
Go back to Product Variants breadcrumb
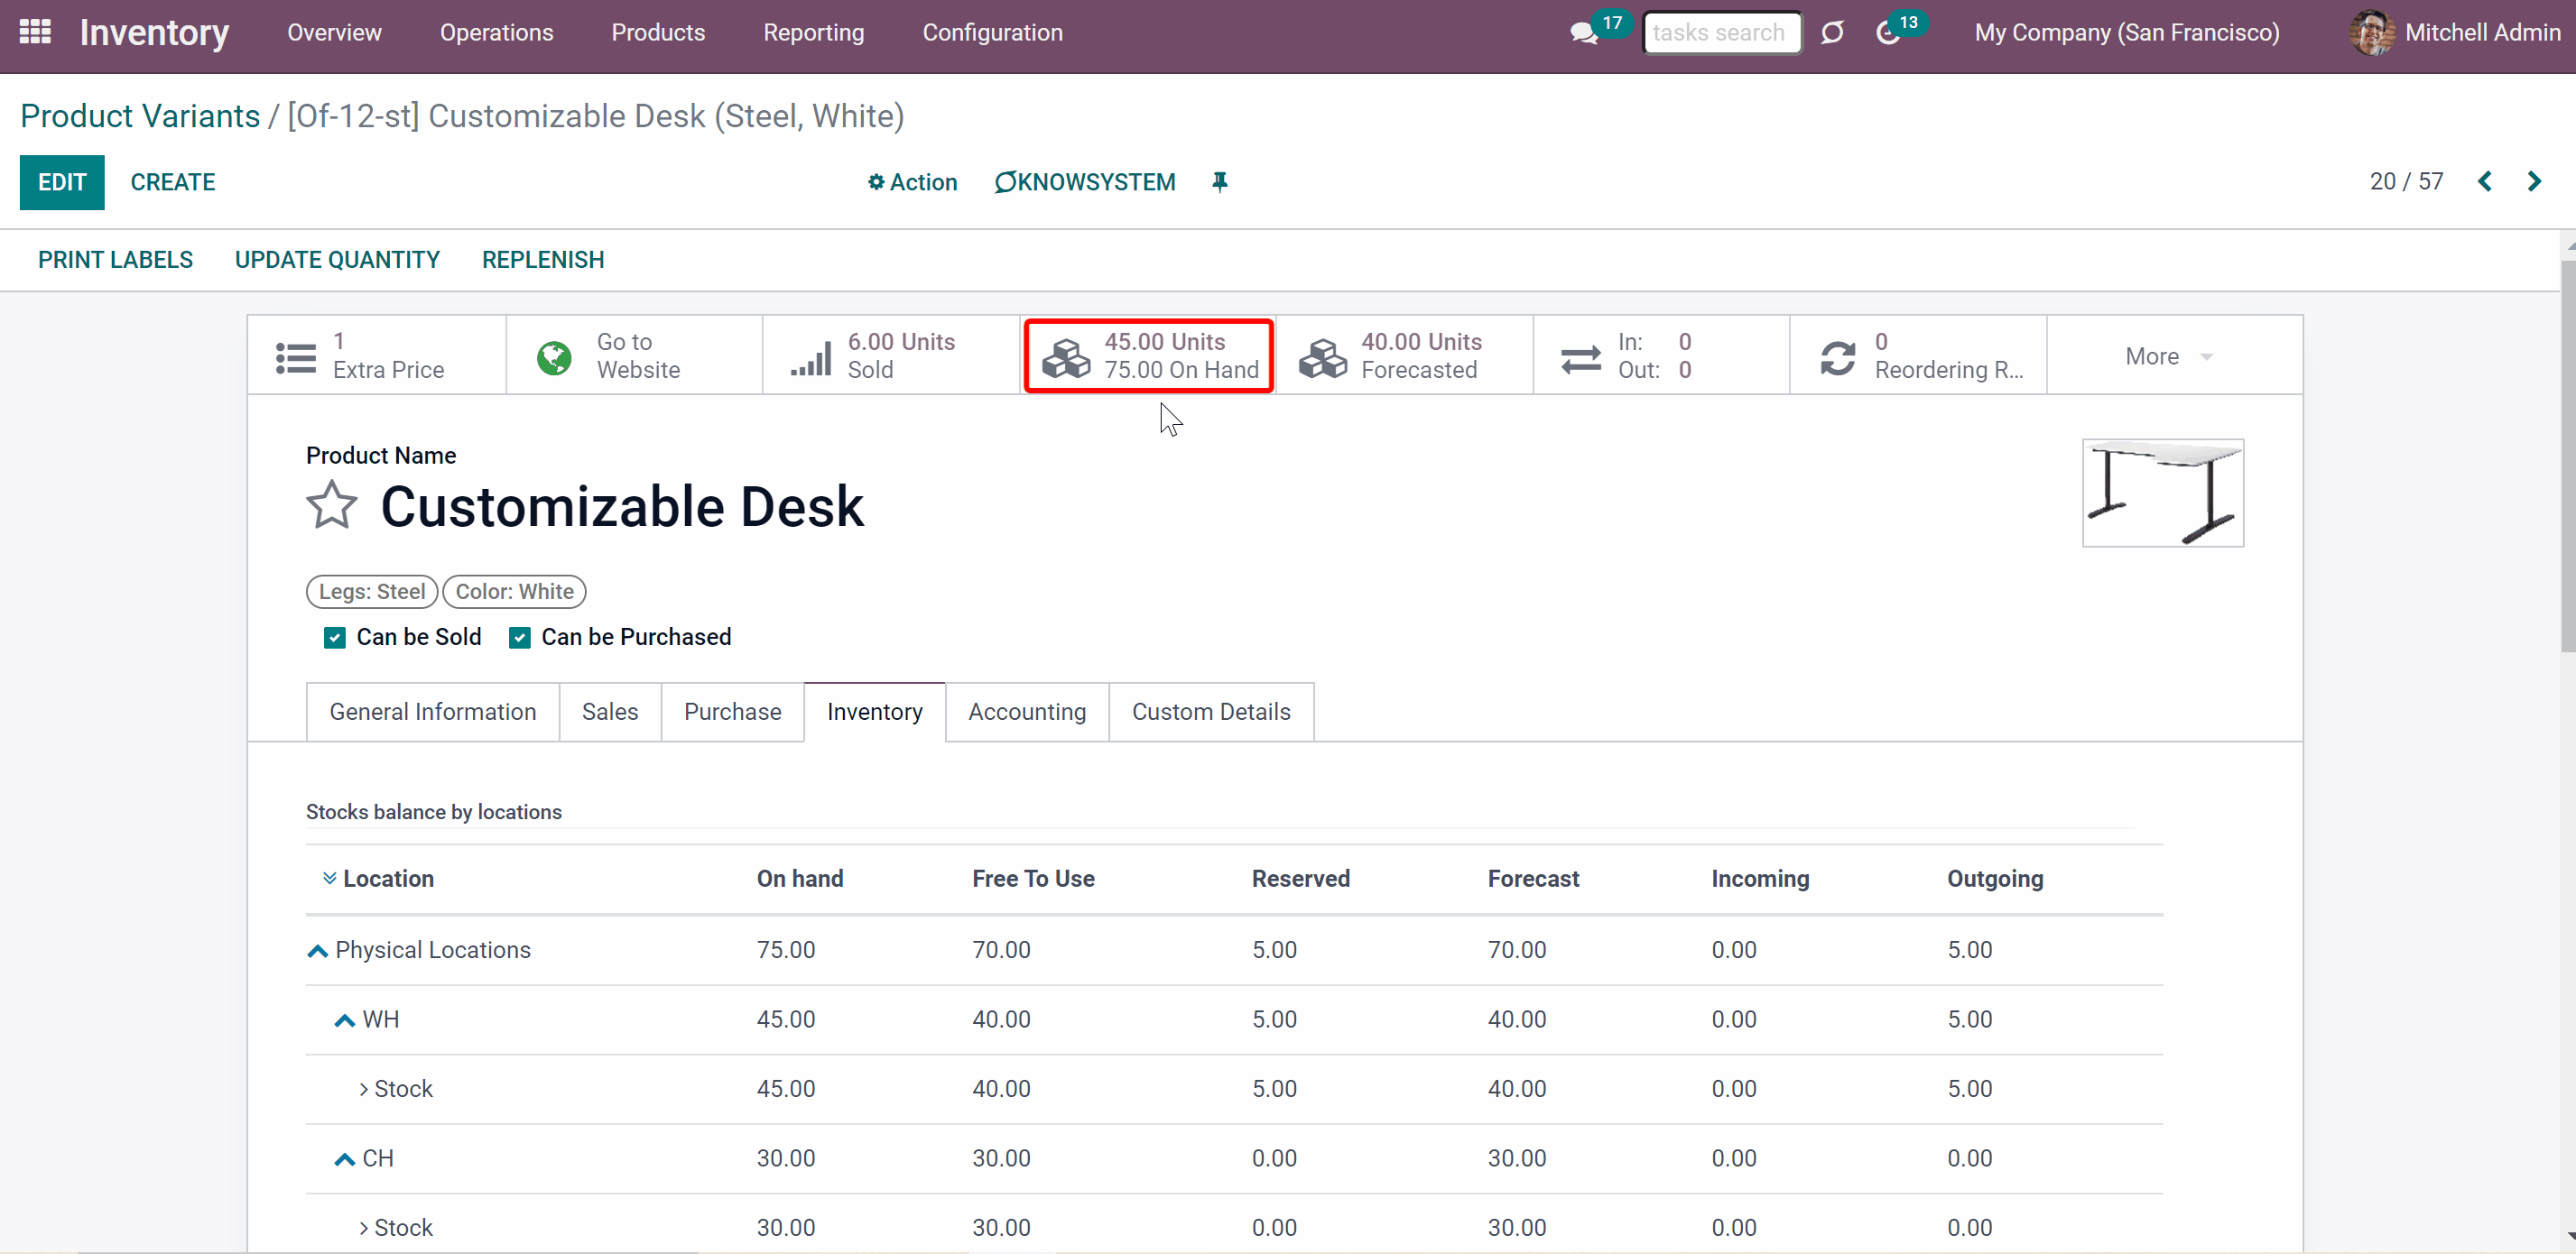[140, 115]
